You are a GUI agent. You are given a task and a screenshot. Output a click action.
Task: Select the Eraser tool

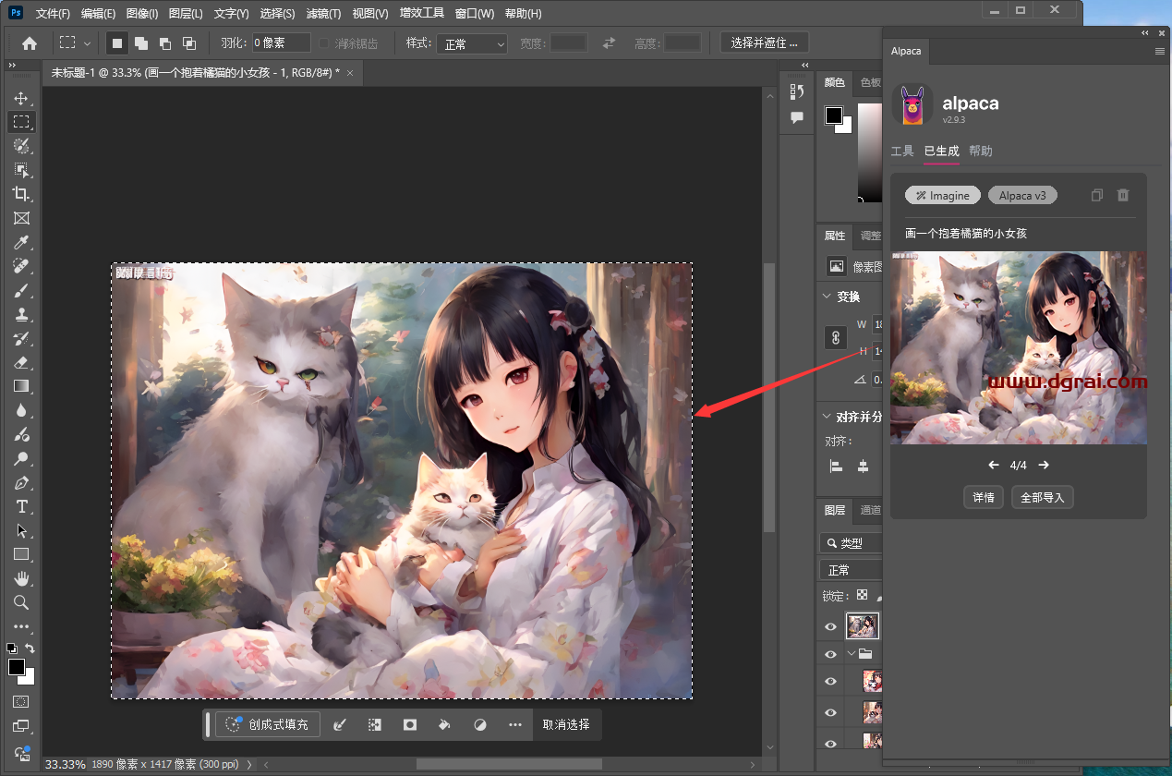pyautogui.click(x=20, y=362)
